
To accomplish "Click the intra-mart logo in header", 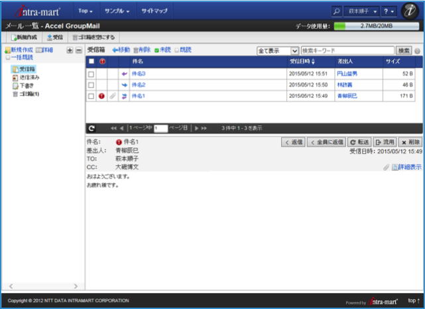I will click(37, 11).
